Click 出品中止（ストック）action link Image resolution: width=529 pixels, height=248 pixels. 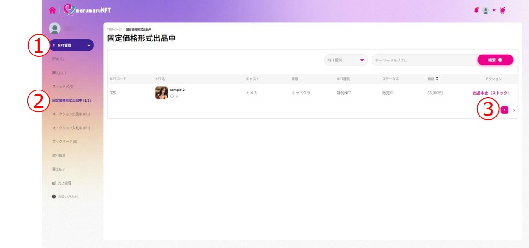[x=491, y=93]
